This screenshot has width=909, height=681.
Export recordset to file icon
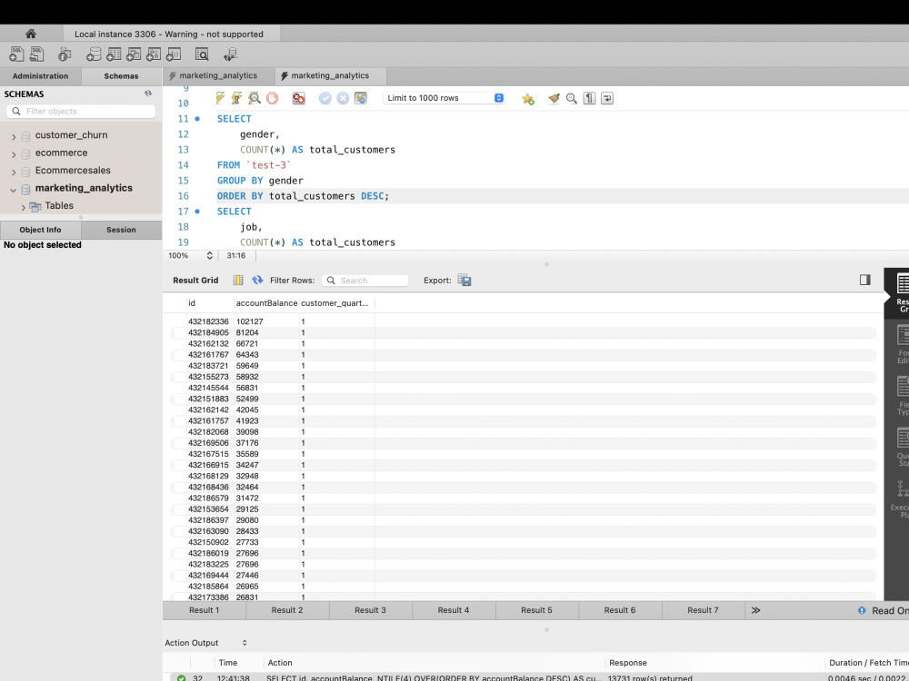[x=464, y=281]
